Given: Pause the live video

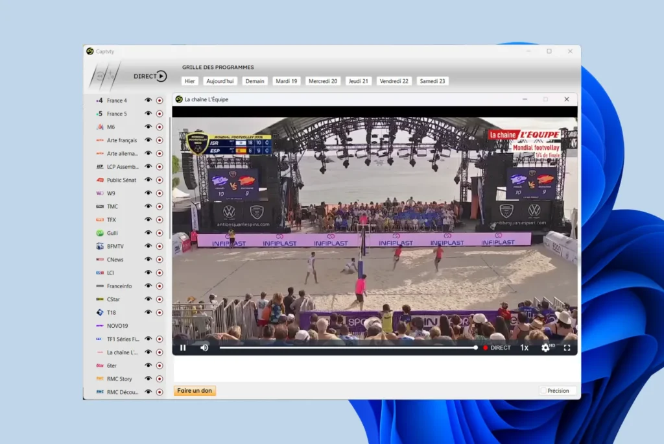Looking at the screenshot, I should pos(183,348).
